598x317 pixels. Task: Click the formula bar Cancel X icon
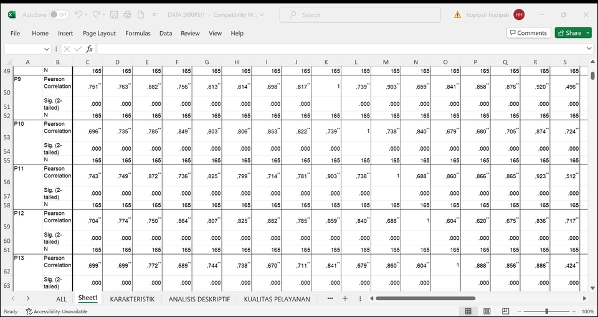pyautogui.click(x=67, y=49)
